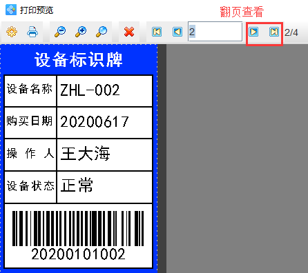Select the label title 设备标识牌

[x=79, y=59]
